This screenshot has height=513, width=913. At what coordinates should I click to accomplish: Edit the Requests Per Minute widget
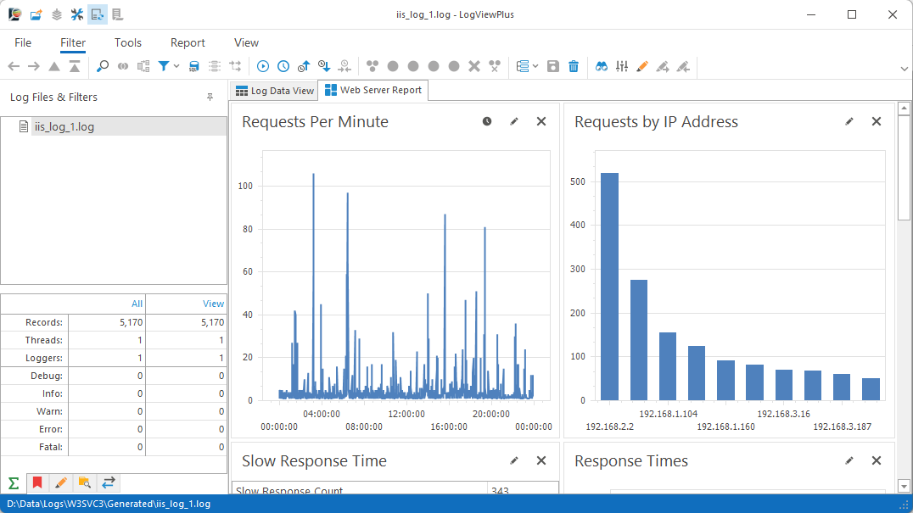[x=514, y=121]
